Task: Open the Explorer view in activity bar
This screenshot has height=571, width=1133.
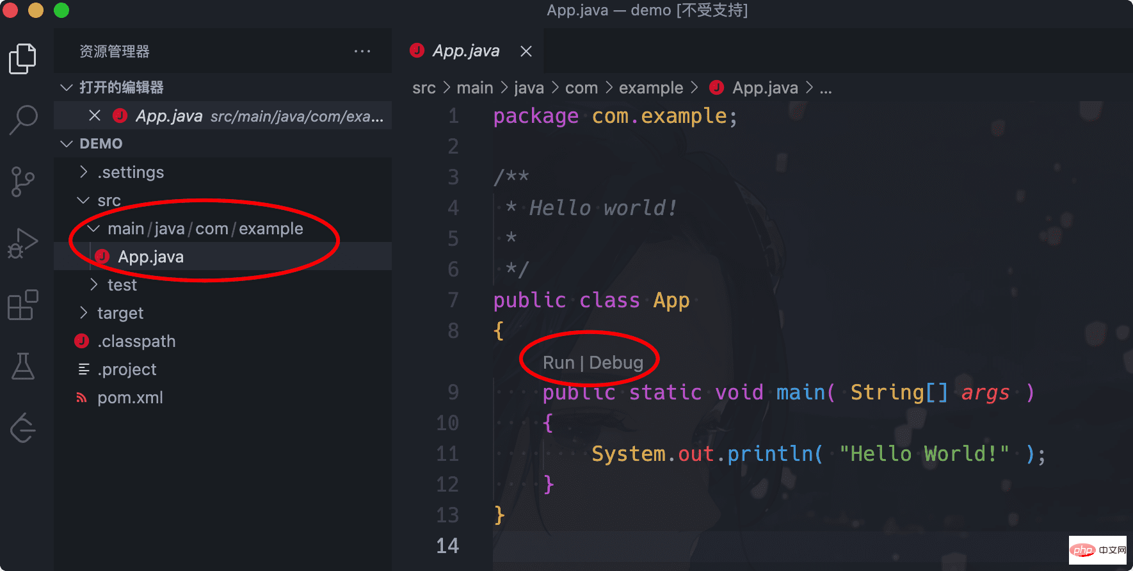Action: pos(23,59)
